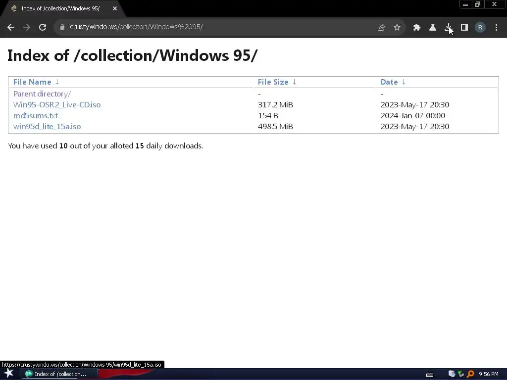
Task: Open the computer tray icon
Action: click(452, 374)
